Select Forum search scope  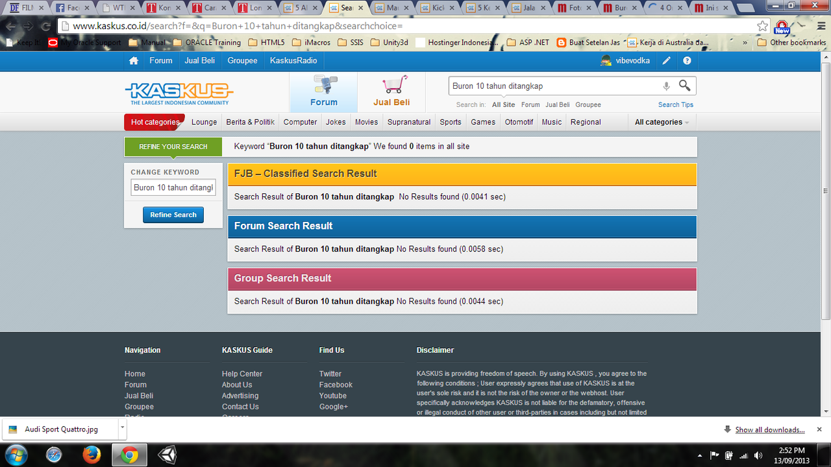pos(530,104)
